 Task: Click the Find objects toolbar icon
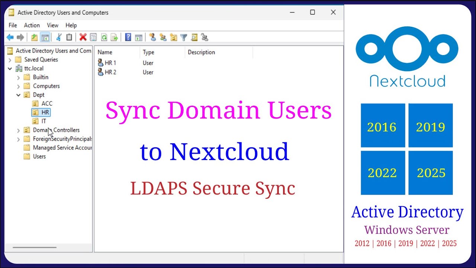[x=194, y=37]
